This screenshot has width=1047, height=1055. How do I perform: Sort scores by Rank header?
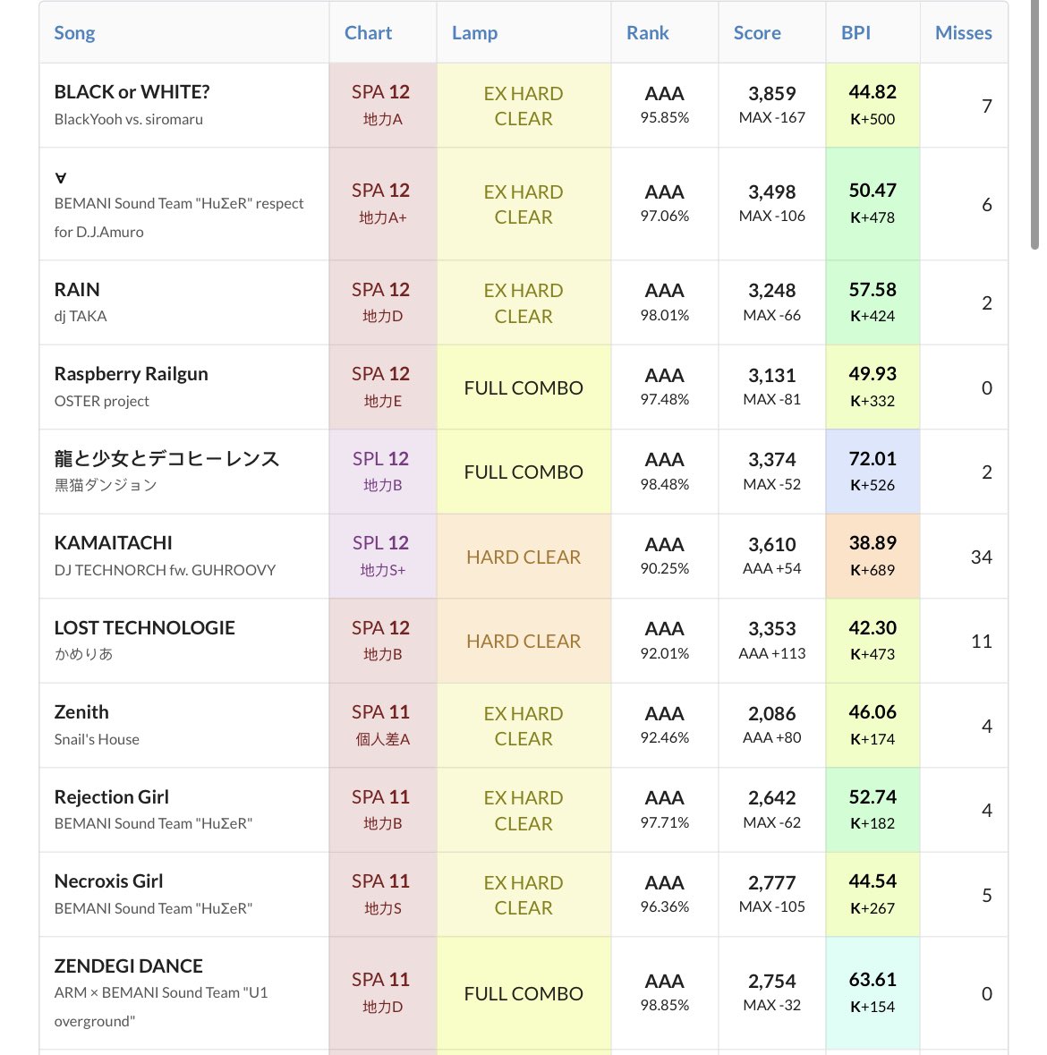(x=647, y=33)
